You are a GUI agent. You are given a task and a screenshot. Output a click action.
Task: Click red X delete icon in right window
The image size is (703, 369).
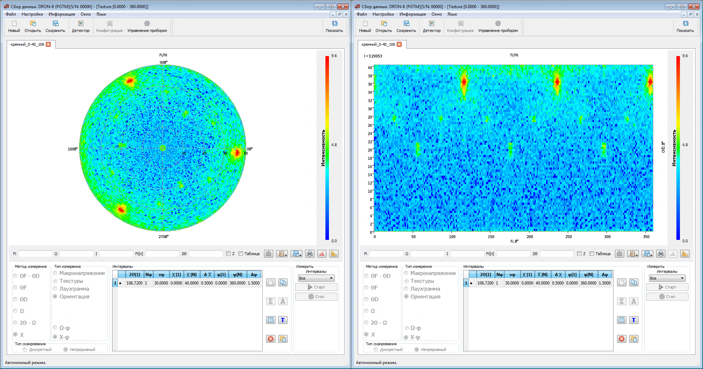(x=622, y=339)
